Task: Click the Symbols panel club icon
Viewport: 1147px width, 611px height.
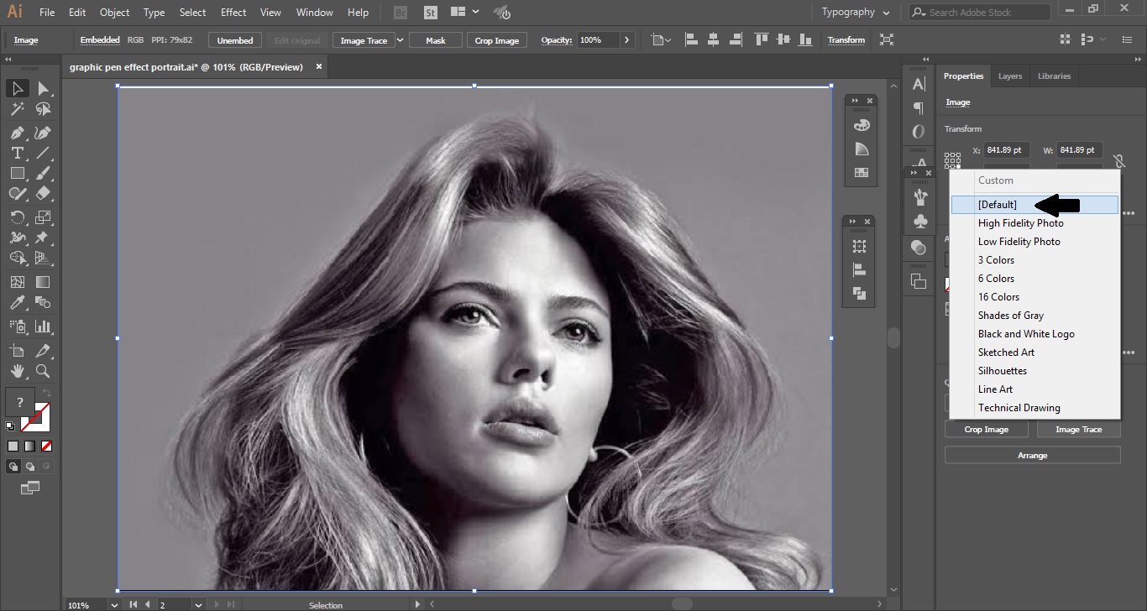Action: (x=919, y=221)
